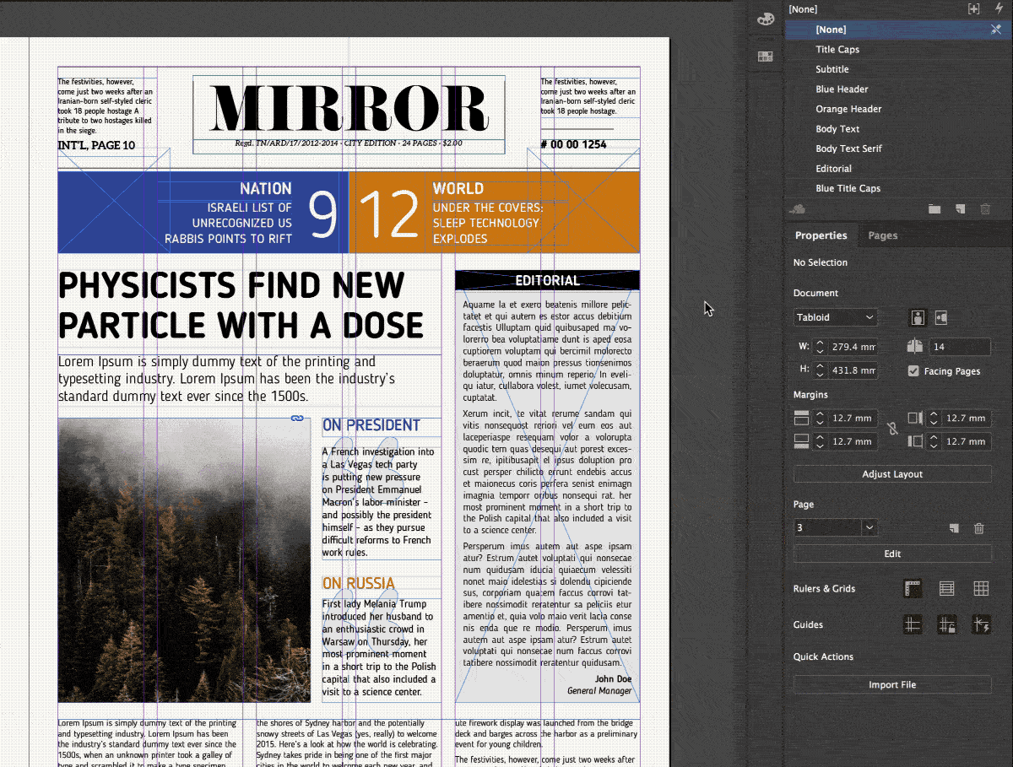This screenshot has width=1013, height=767.
Task: Toggle Smart Guides button
Action: [x=981, y=625]
